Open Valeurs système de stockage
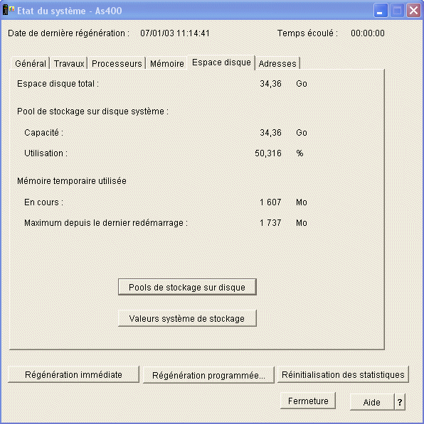The height and width of the screenshot is (424, 424). click(187, 318)
